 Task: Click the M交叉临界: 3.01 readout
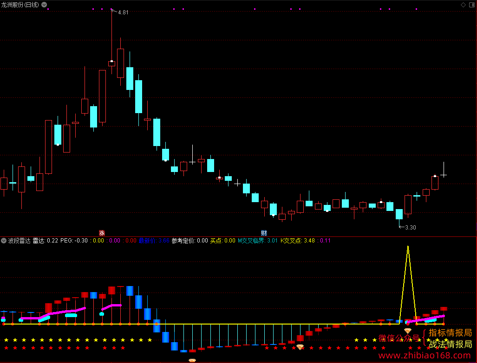click(258, 241)
